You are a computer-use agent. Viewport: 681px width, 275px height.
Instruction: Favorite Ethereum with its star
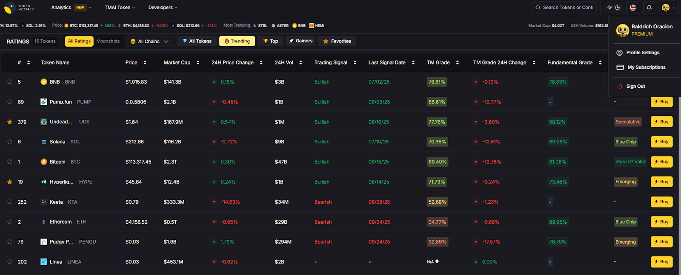[10, 222]
